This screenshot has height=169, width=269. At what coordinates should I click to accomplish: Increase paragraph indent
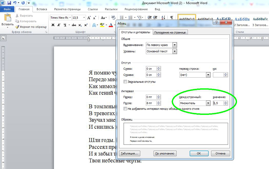tap(155, 17)
